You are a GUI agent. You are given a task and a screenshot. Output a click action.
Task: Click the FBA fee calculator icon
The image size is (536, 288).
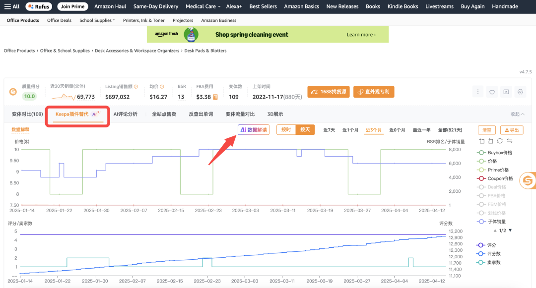[215, 97]
